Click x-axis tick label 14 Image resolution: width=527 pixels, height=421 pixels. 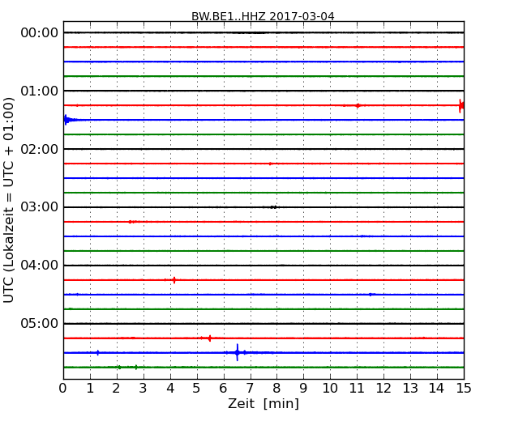437,389
